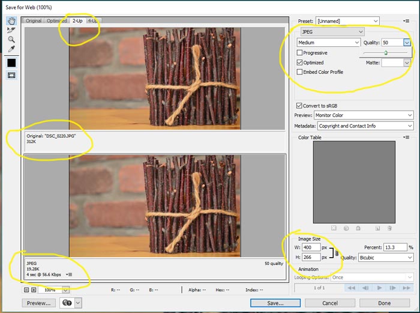The width and height of the screenshot is (420, 313).
Task: Click the Done button
Action: click(385, 303)
